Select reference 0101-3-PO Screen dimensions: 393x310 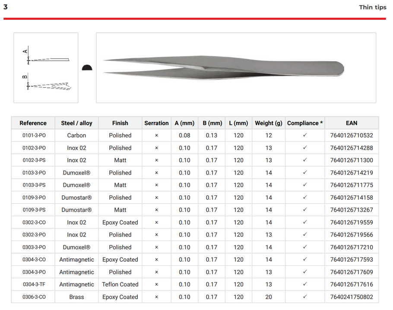pyautogui.click(x=34, y=135)
